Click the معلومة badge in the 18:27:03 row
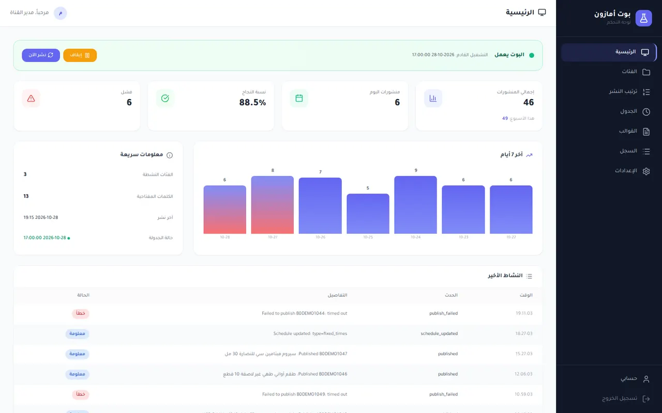662x413 pixels. [x=77, y=333]
